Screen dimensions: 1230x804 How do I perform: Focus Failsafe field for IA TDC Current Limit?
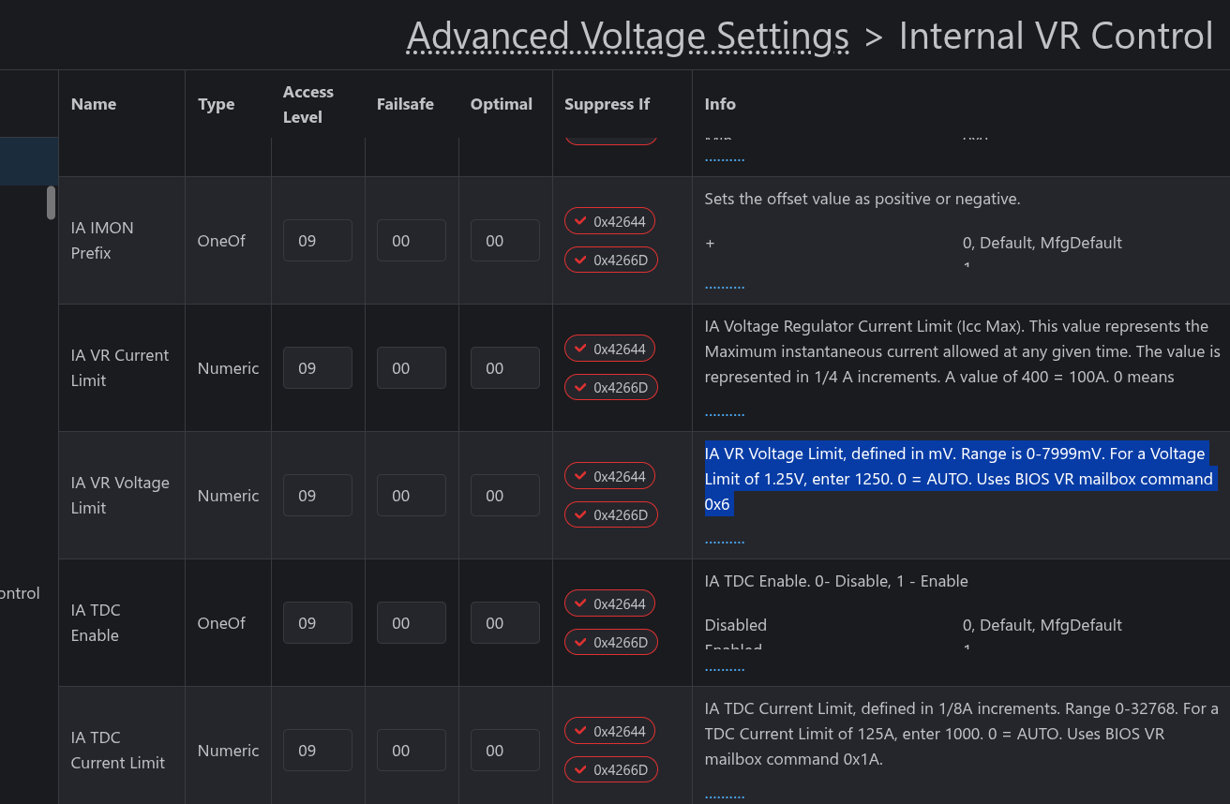412,750
